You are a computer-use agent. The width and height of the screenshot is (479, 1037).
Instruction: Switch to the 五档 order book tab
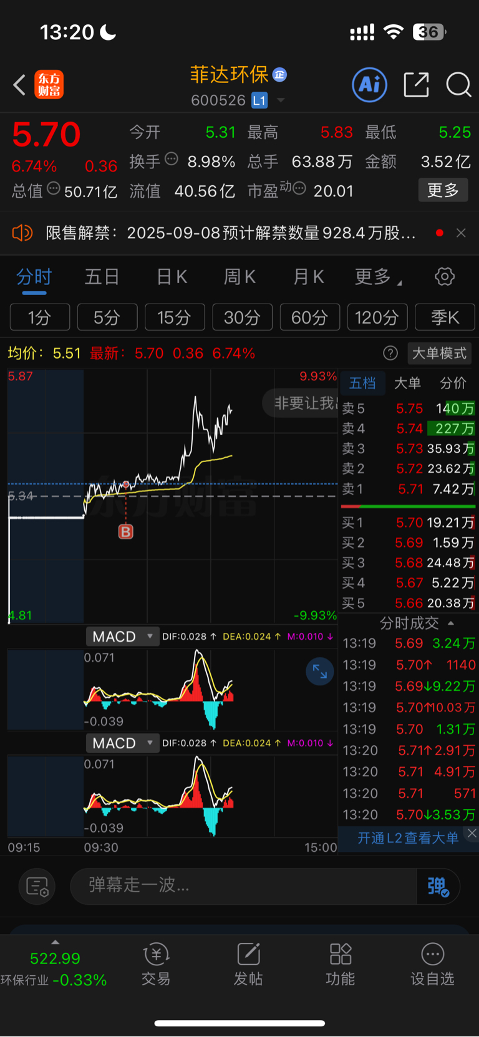coord(362,383)
